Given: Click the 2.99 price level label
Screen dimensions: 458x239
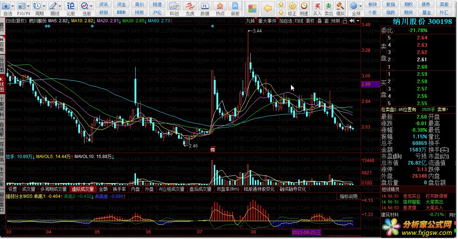Looking at the screenshot, I should tap(370, 84).
